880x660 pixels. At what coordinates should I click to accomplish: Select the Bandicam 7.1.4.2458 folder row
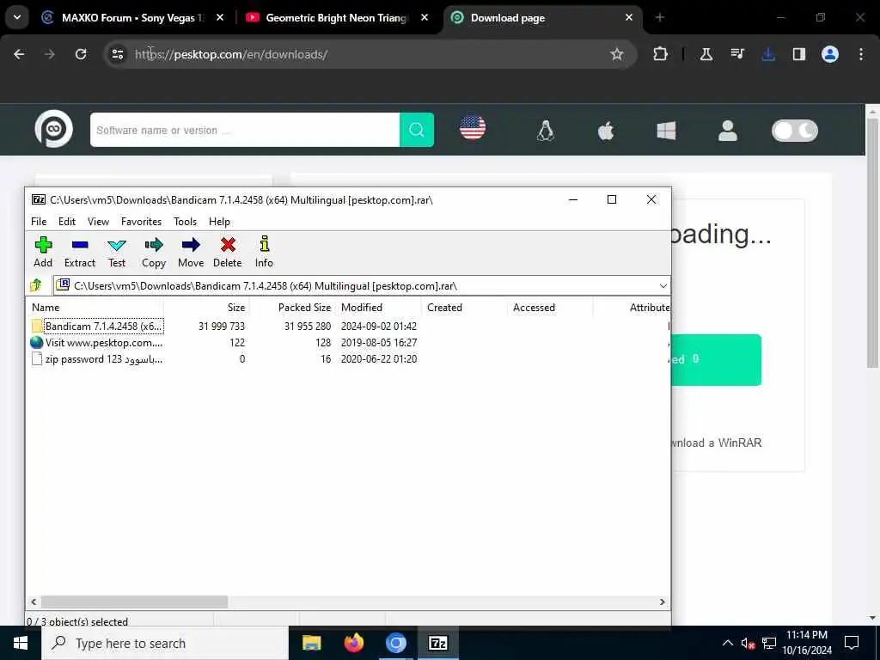point(348,326)
